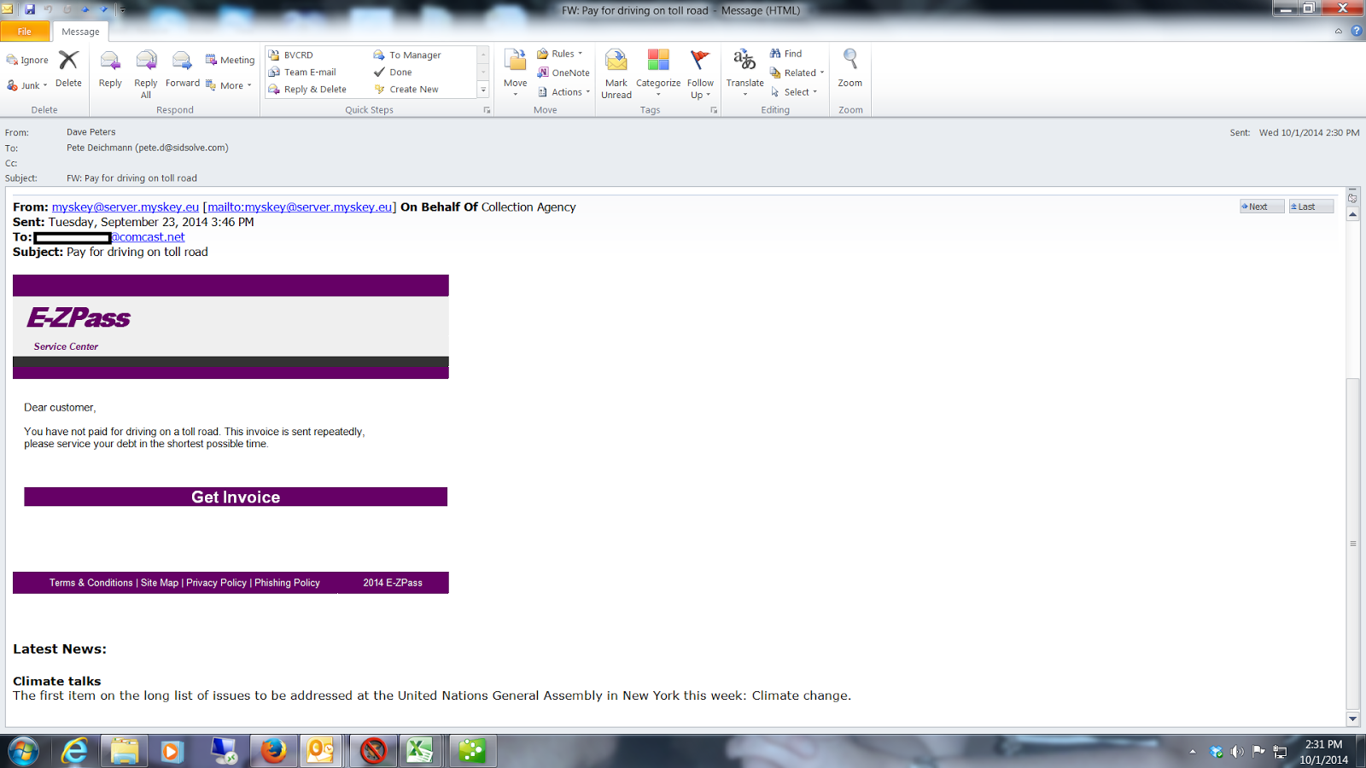Click the Reply icon in the ribbon
The height and width of the screenshot is (768, 1366).
110,69
